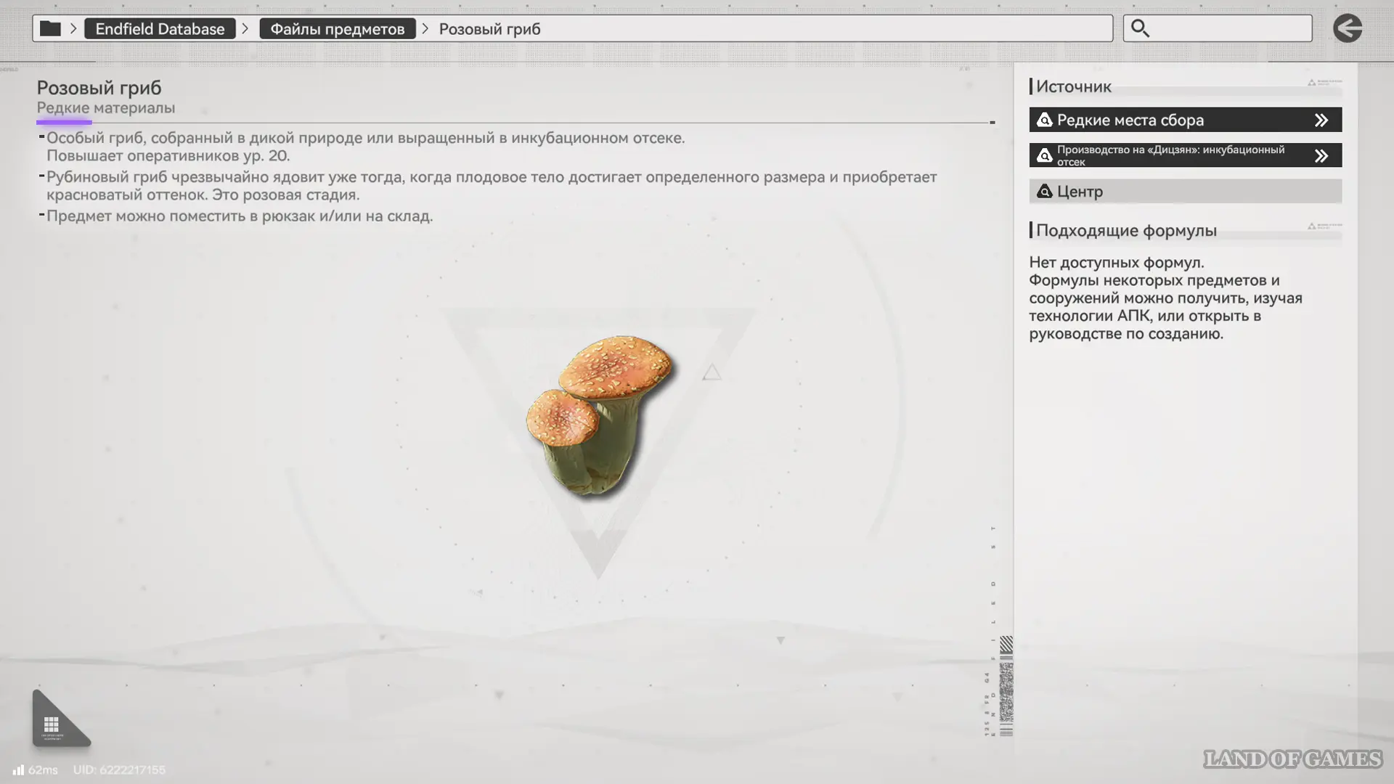This screenshot has width=1394, height=784.
Task: Click the magnifying glass search icon
Action: (x=1140, y=28)
